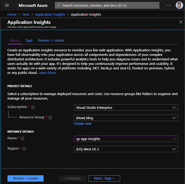This screenshot has width=185, height=184.
Task: Expand the Region dropdown
Action: [x=126, y=149]
